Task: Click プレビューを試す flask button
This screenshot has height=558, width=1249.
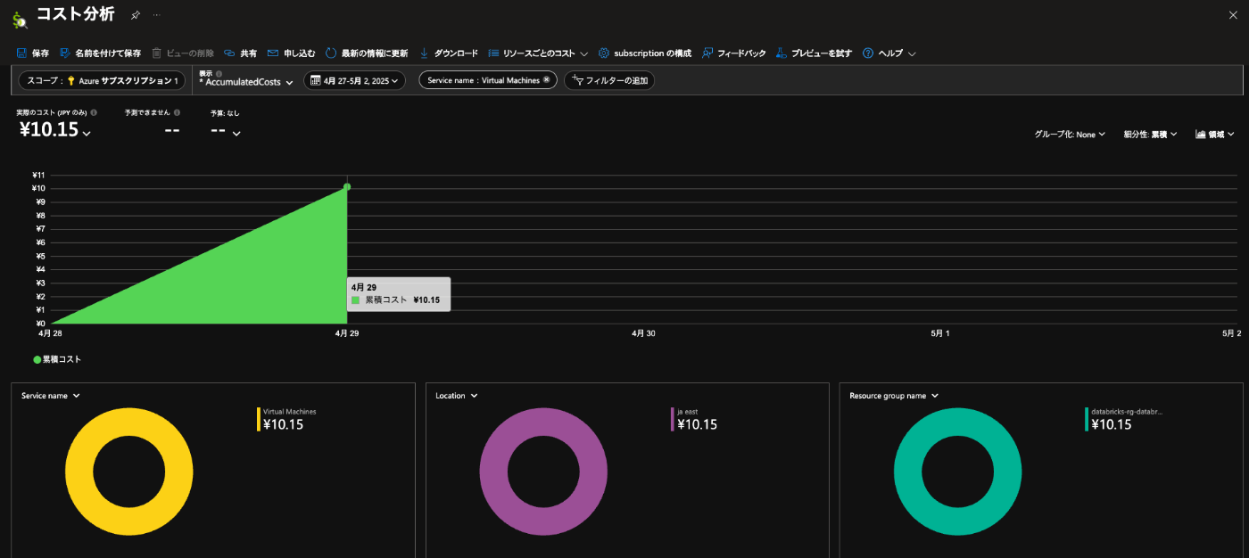Action: coord(814,53)
